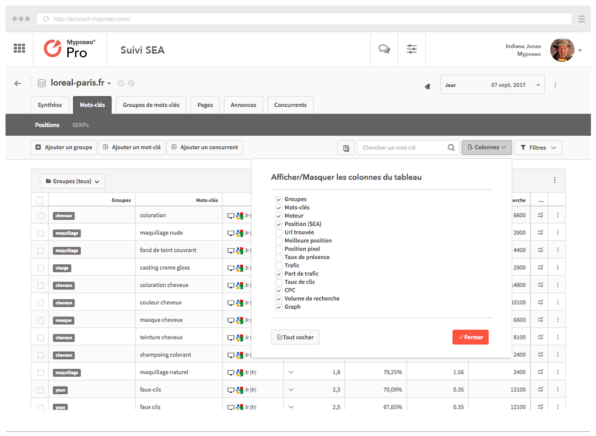Open project settings gear icon

point(121,83)
